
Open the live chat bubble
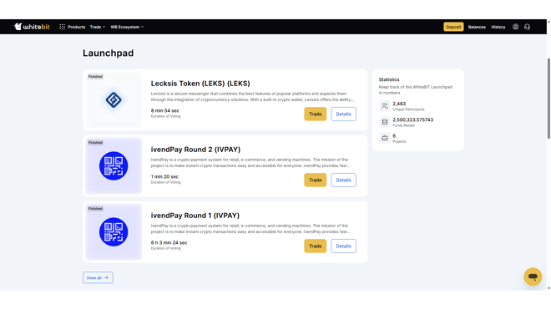point(533,277)
